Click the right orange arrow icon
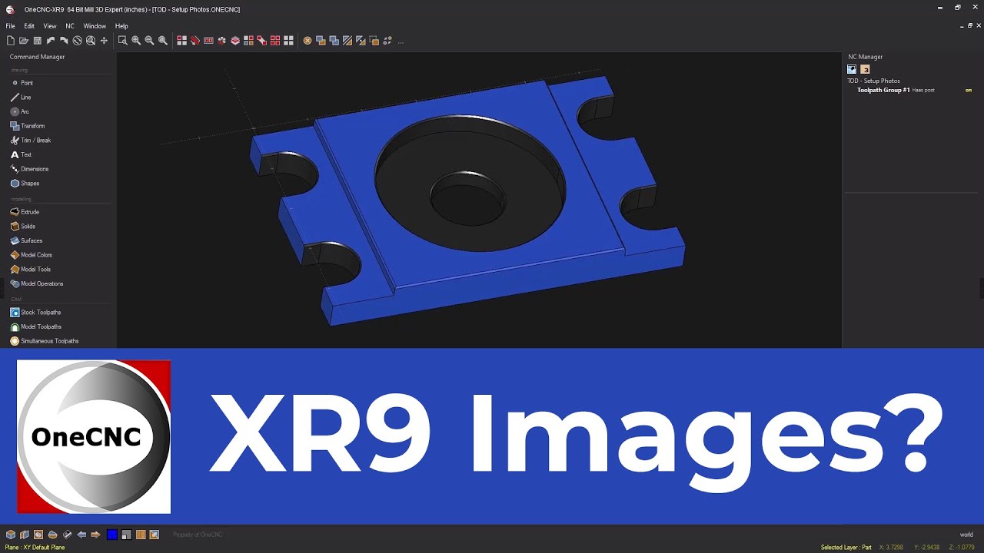984x553 pixels. click(x=95, y=535)
